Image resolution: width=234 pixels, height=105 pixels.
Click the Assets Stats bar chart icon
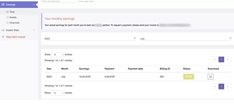click(3, 30)
